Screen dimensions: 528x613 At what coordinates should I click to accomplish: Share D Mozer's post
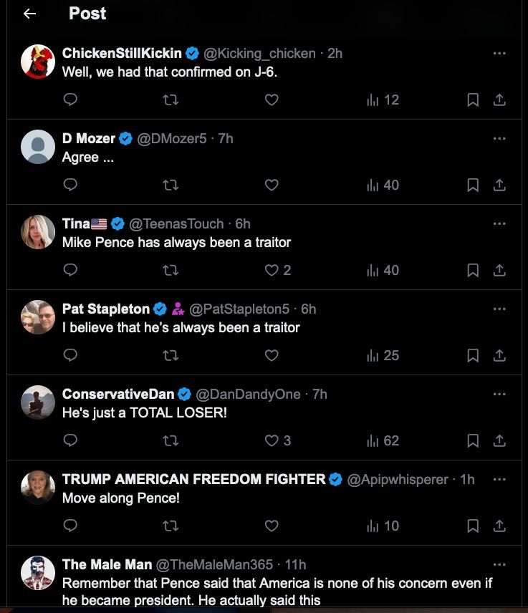(500, 185)
